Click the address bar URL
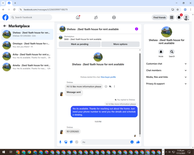This screenshot has width=194, height=155. [x=45, y=10]
